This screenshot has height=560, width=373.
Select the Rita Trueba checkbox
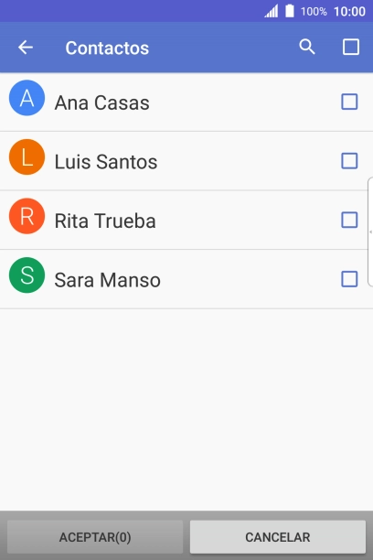point(349,220)
